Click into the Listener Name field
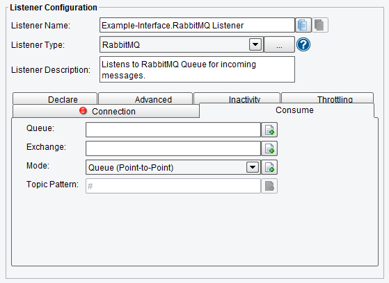389x283 pixels. click(197, 25)
